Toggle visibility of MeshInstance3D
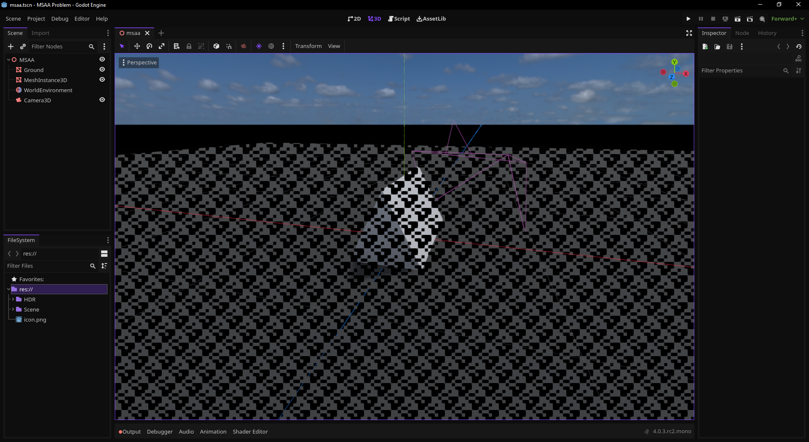Image resolution: width=809 pixels, height=442 pixels. [102, 80]
